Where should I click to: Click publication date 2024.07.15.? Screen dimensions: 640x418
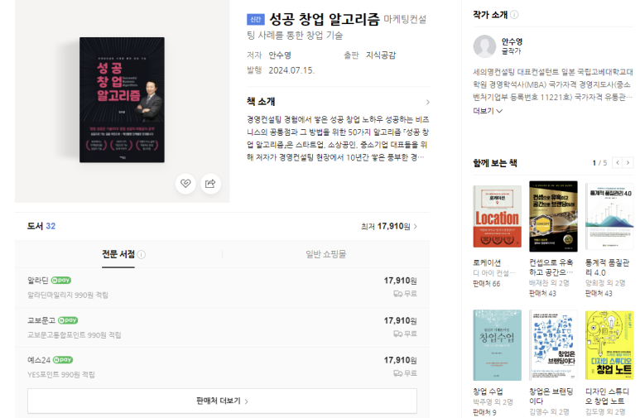pyautogui.click(x=291, y=70)
